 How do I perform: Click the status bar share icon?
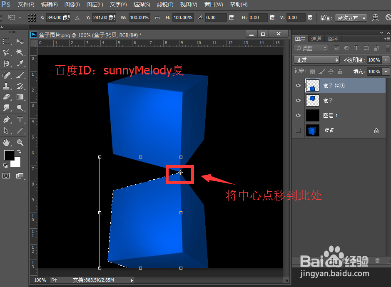click(54, 280)
